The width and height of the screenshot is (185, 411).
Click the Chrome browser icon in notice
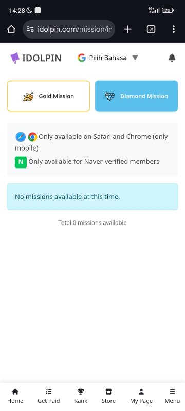tap(32, 137)
